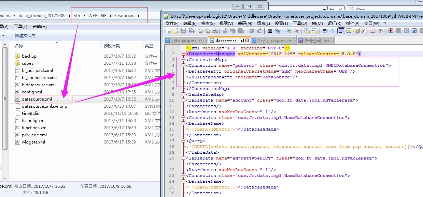The width and height of the screenshot is (423, 197).
Task: Save the current file with floppy icon
Action: [183, 31]
